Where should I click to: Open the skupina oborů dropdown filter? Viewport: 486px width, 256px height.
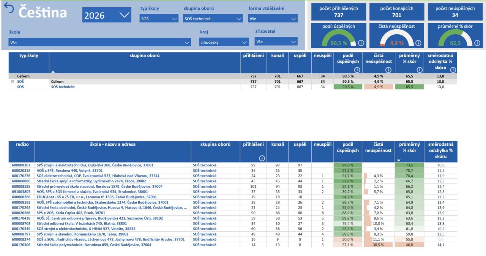coord(213,19)
